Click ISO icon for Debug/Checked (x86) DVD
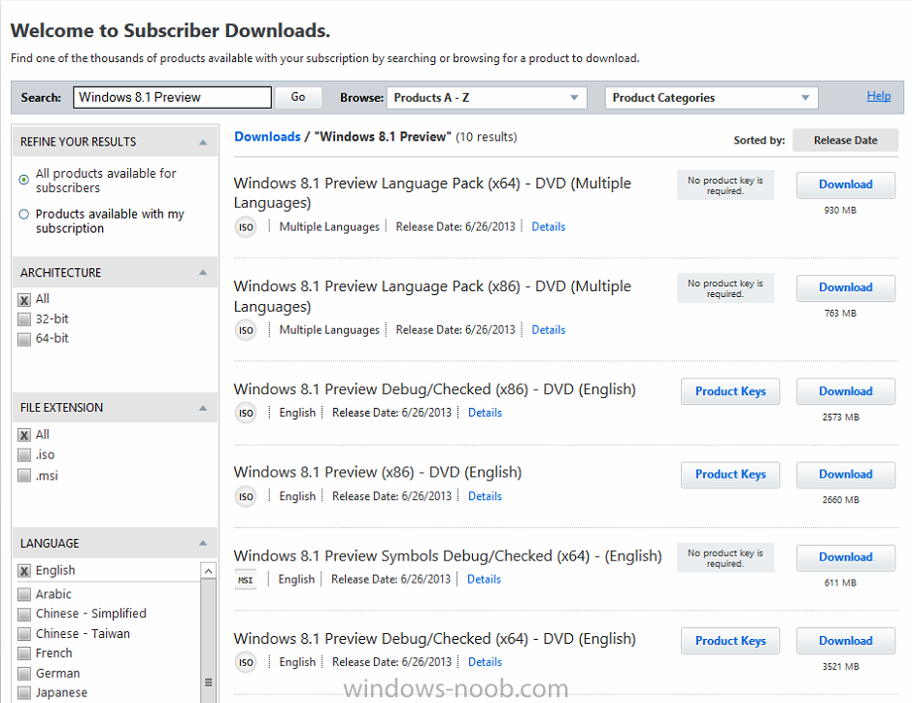This screenshot has height=703, width=912. [x=246, y=413]
